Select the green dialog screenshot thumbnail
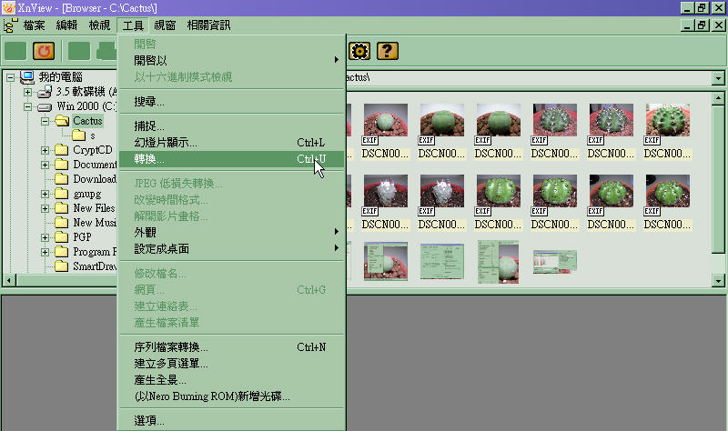 (x=442, y=262)
